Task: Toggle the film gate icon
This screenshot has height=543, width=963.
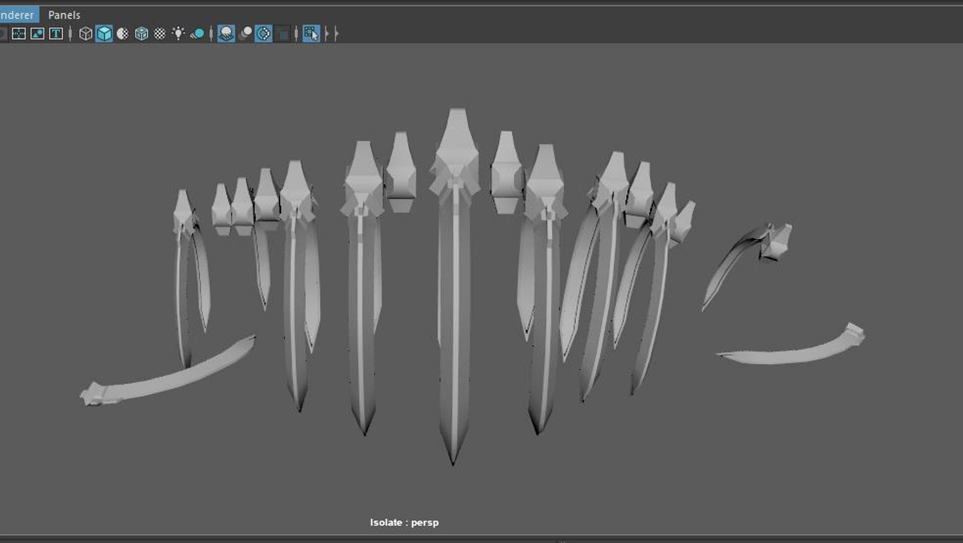Action: (19, 34)
